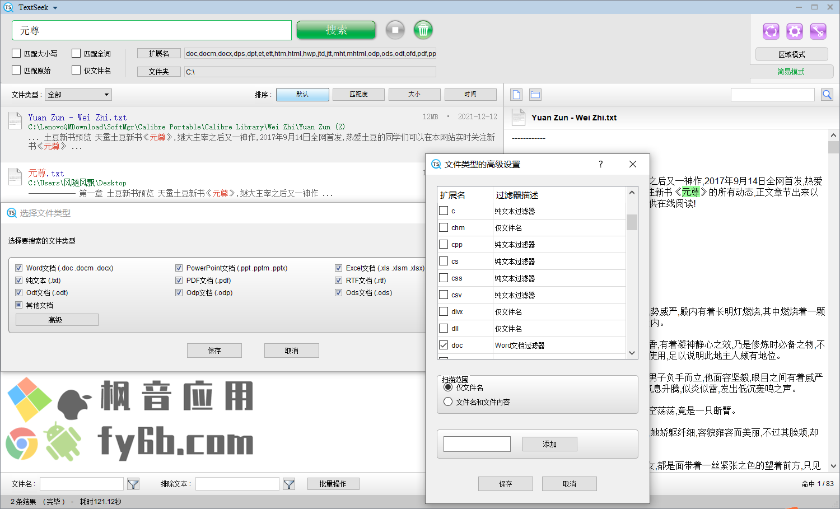
Task: Sort results by 匹配度
Action: (x=358, y=95)
